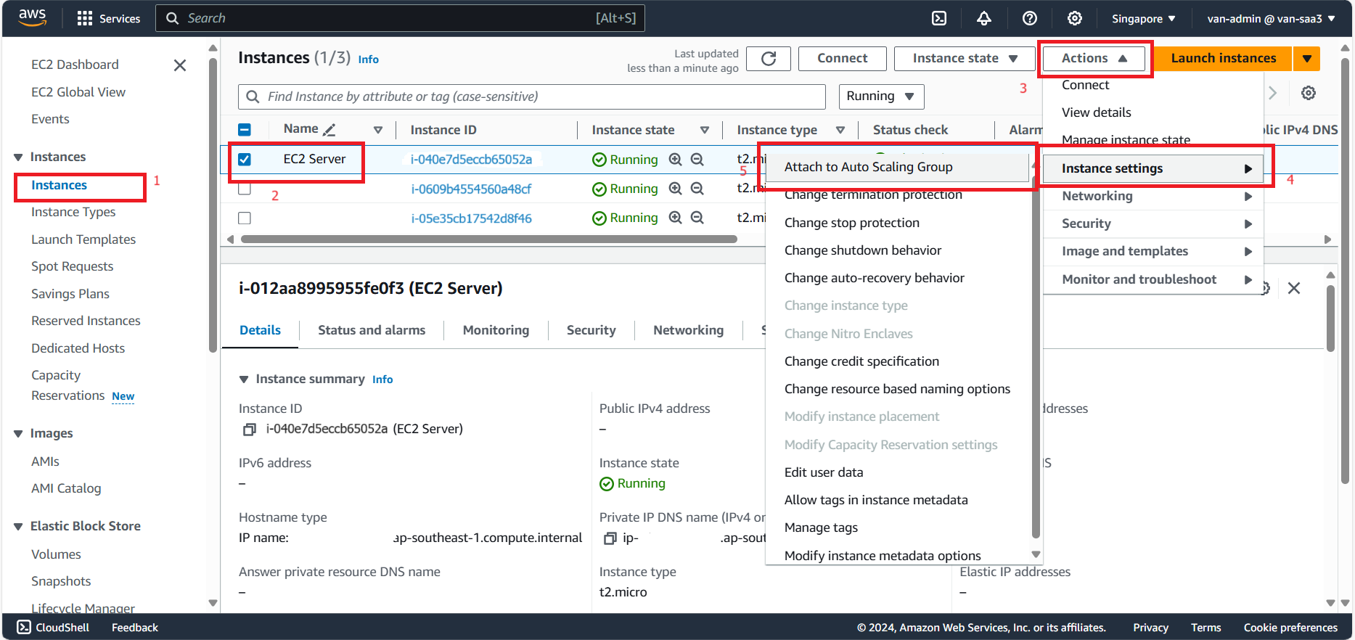This screenshot has width=1355, height=640.
Task: Zoom out filter for i-05e35cb17542d8f46 state
Action: coord(697,218)
